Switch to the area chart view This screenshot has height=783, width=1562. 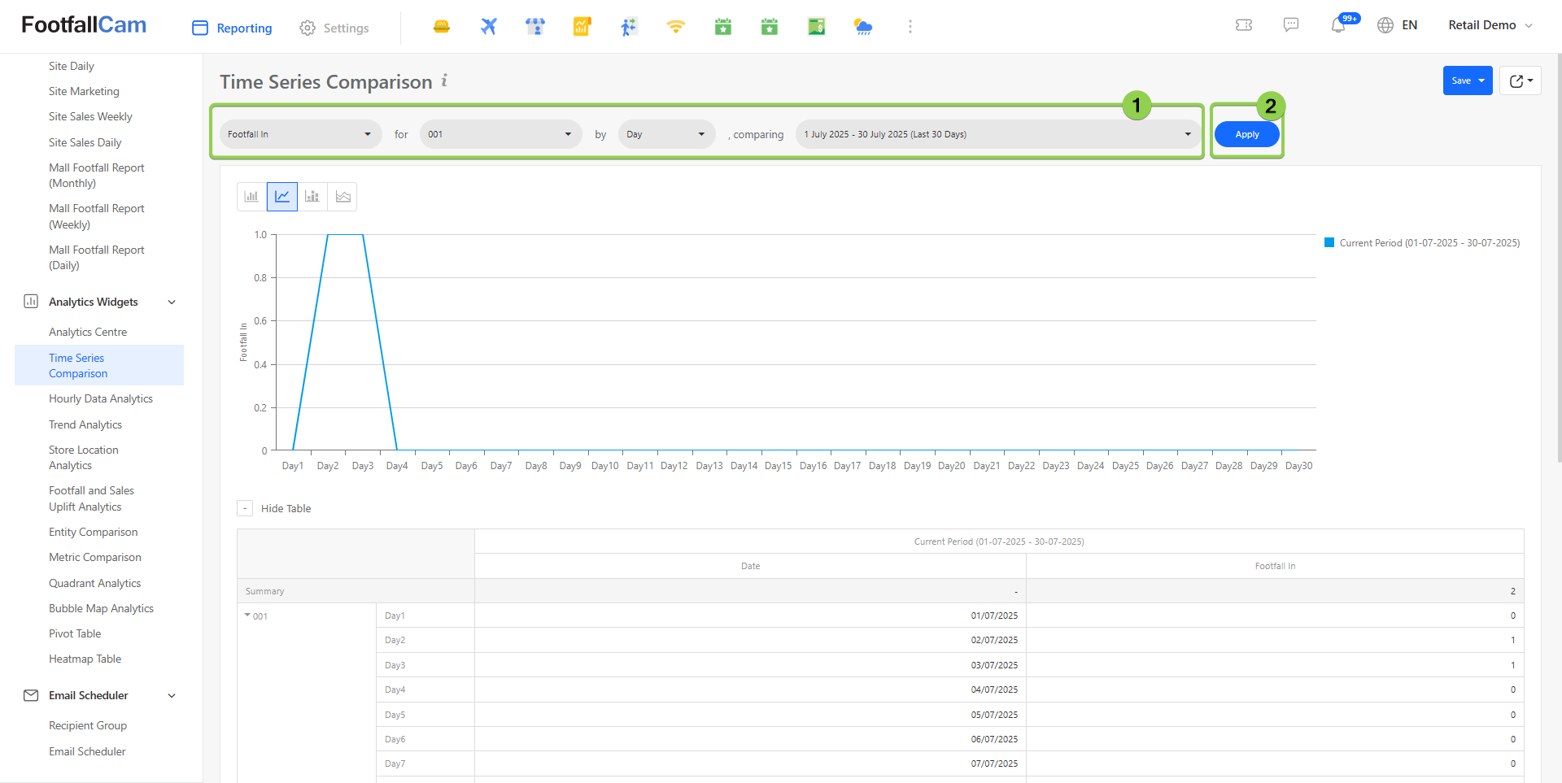pos(343,197)
